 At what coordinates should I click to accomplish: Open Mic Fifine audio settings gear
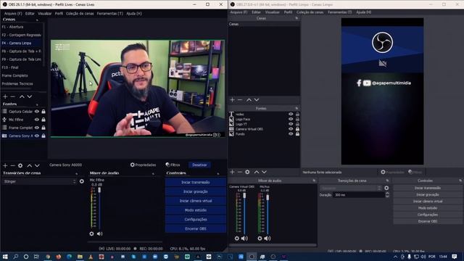click(91, 233)
